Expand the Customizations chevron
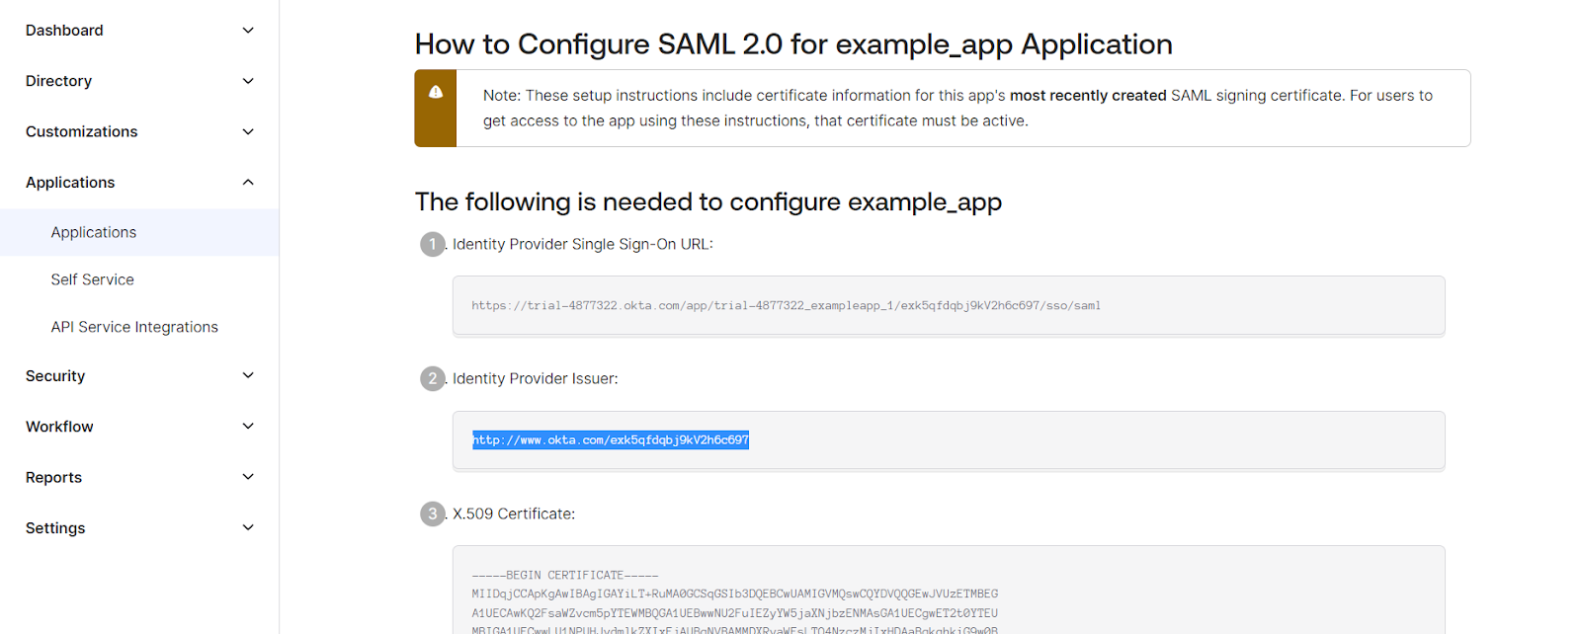 point(248,131)
